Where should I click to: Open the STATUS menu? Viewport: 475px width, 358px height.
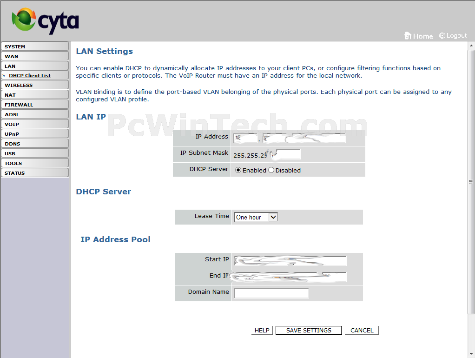pyautogui.click(x=35, y=173)
